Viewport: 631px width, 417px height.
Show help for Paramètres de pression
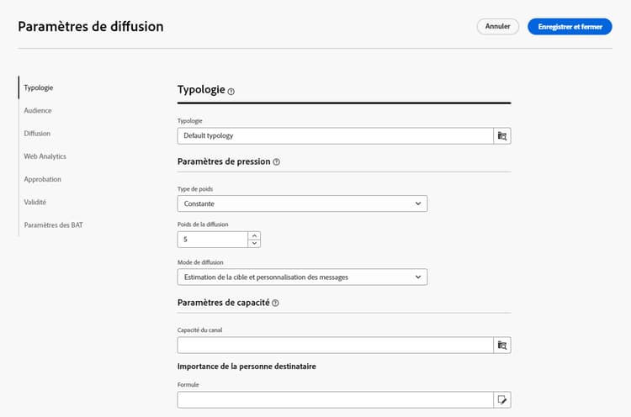tap(277, 161)
